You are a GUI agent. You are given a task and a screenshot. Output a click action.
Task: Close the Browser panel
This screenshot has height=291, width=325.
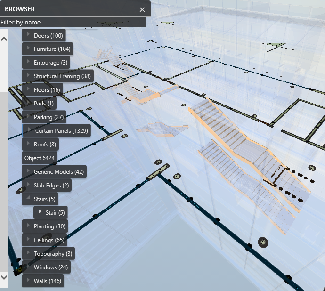click(142, 9)
